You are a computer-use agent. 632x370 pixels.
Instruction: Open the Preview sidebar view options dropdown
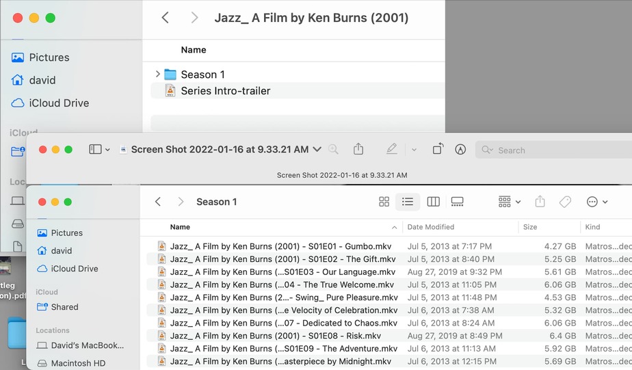pos(107,150)
